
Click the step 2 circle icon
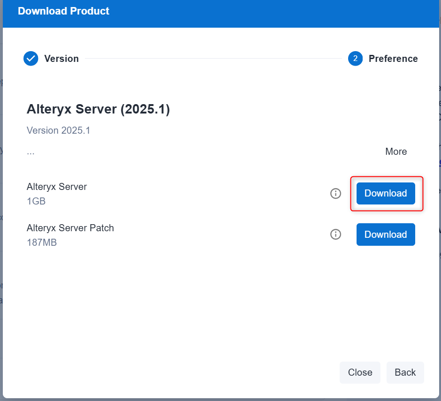tap(355, 59)
